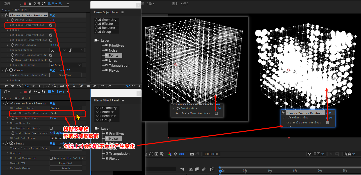Click frame blending filmstrip icon in timeline
Viewport: 361px width, 175px height.
[x=197, y=169]
